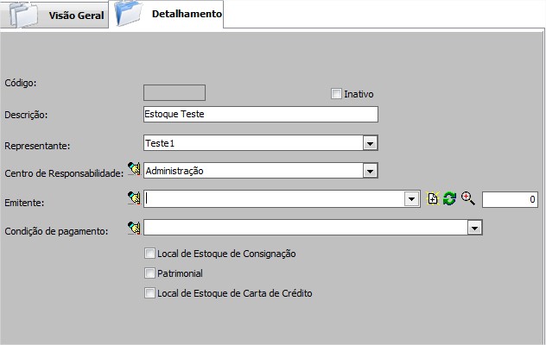Click the lookup icon beside Emitente field
Screen dimensions: 546x345
click(134, 198)
